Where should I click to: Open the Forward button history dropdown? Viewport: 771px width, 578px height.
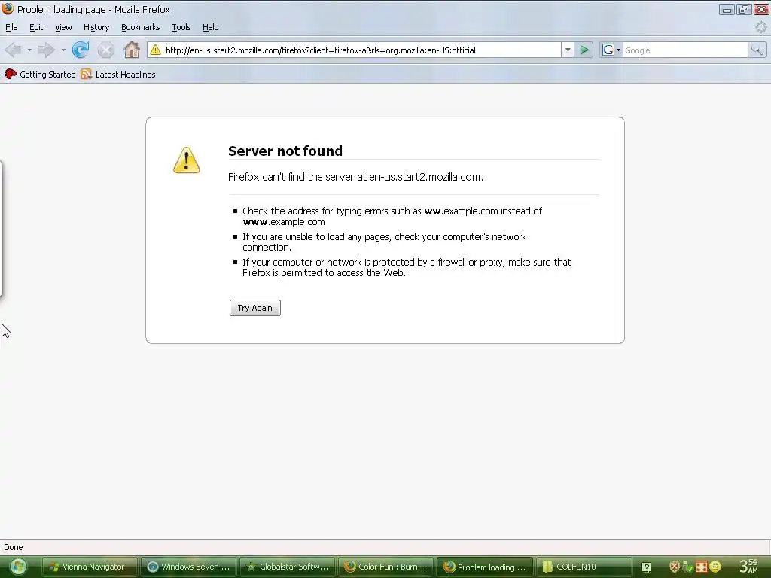(63, 50)
